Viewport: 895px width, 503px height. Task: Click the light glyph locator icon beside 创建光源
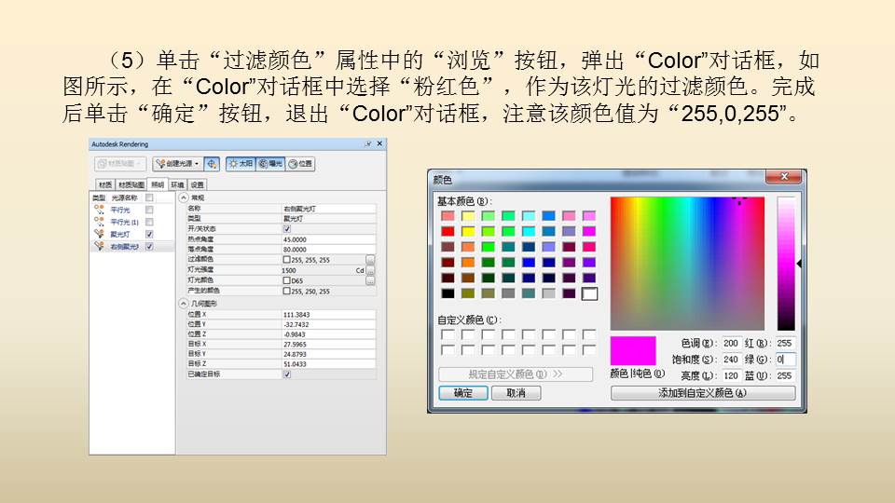(x=212, y=164)
